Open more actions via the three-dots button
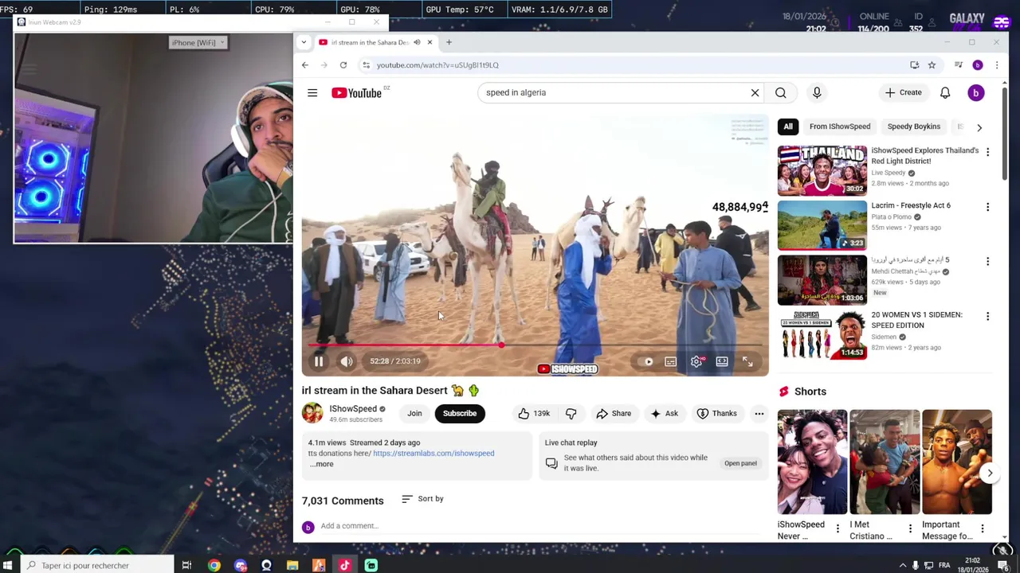 coord(759,413)
